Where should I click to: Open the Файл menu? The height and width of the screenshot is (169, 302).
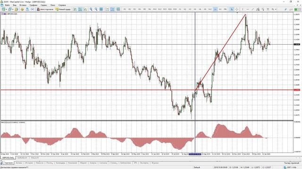(8, 5)
